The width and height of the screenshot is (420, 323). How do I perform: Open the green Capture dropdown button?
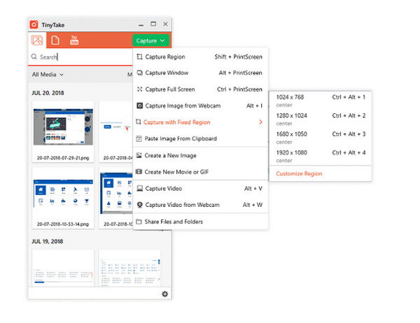150,41
